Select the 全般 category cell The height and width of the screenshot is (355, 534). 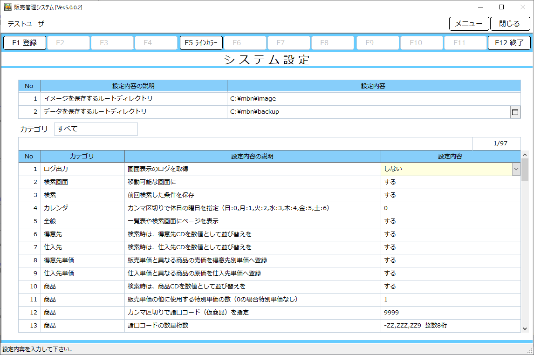coord(82,221)
